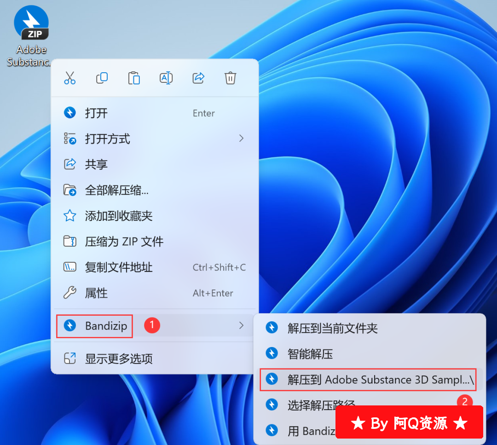The height and width of the screenshot is (445, 497).
Task: Choose 打开 from the context menu
Action: point(96,113)
